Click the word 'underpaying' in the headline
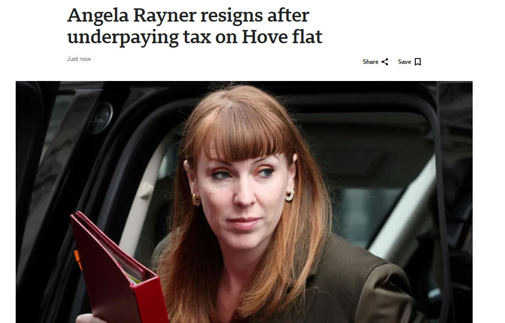The width and height of the screenshot is (505, 323). [x=123, y=37]
